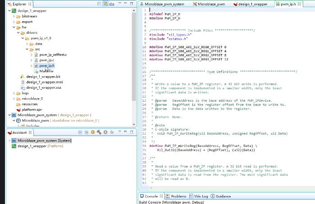Expand the microblaze_0 folder

(14, 99)
